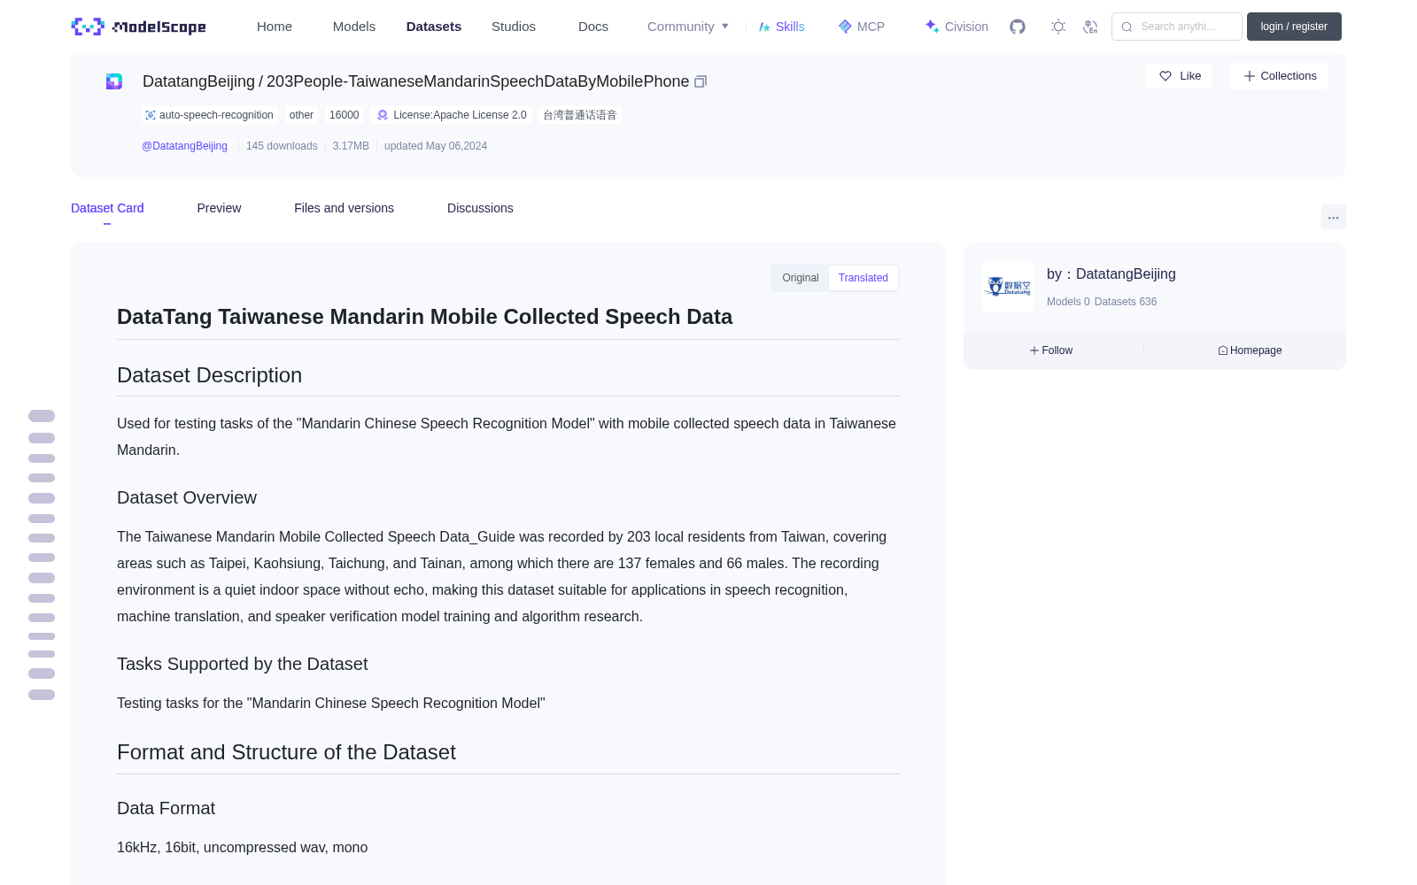Screen dimensions: 1417x885
Task: Switch card to Original language
Action: 801,278
